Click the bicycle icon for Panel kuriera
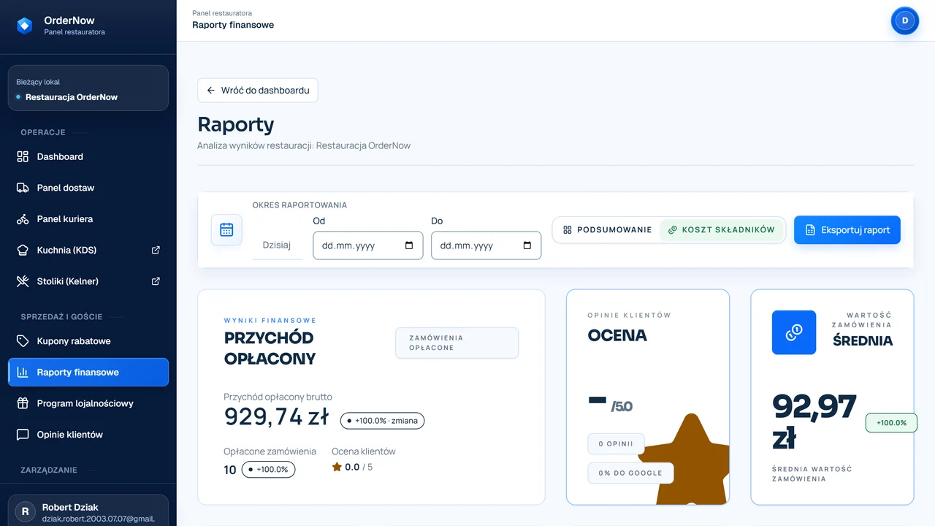 [x=23, y=219]
